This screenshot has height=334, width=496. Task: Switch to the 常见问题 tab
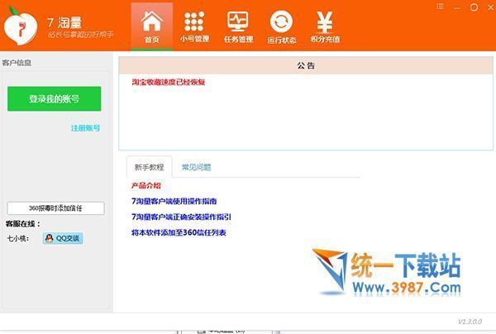click(x=196, y=167)
